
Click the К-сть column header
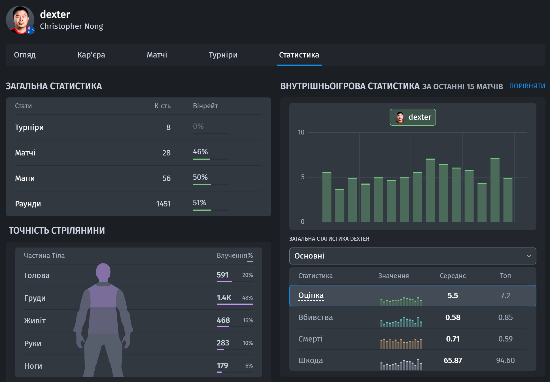point(162,106)
